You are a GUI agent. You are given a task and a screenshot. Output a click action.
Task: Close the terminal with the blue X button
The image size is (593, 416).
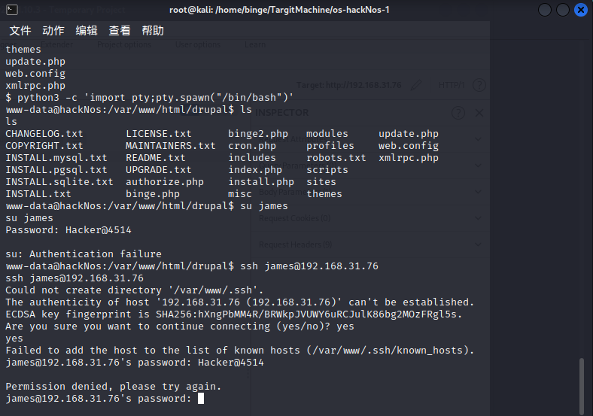point(580,10)
